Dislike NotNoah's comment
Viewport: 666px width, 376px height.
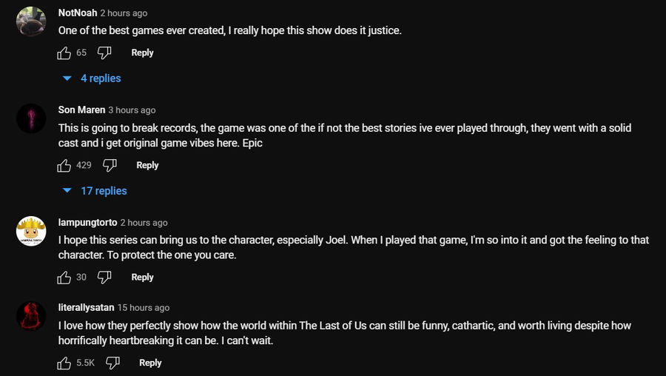pyautogui.click(x=104, y=53)
